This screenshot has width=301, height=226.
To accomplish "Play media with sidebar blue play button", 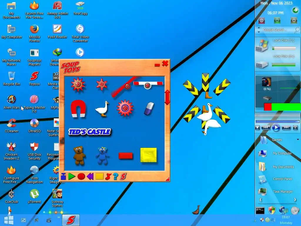I will (x=276, y=127).
